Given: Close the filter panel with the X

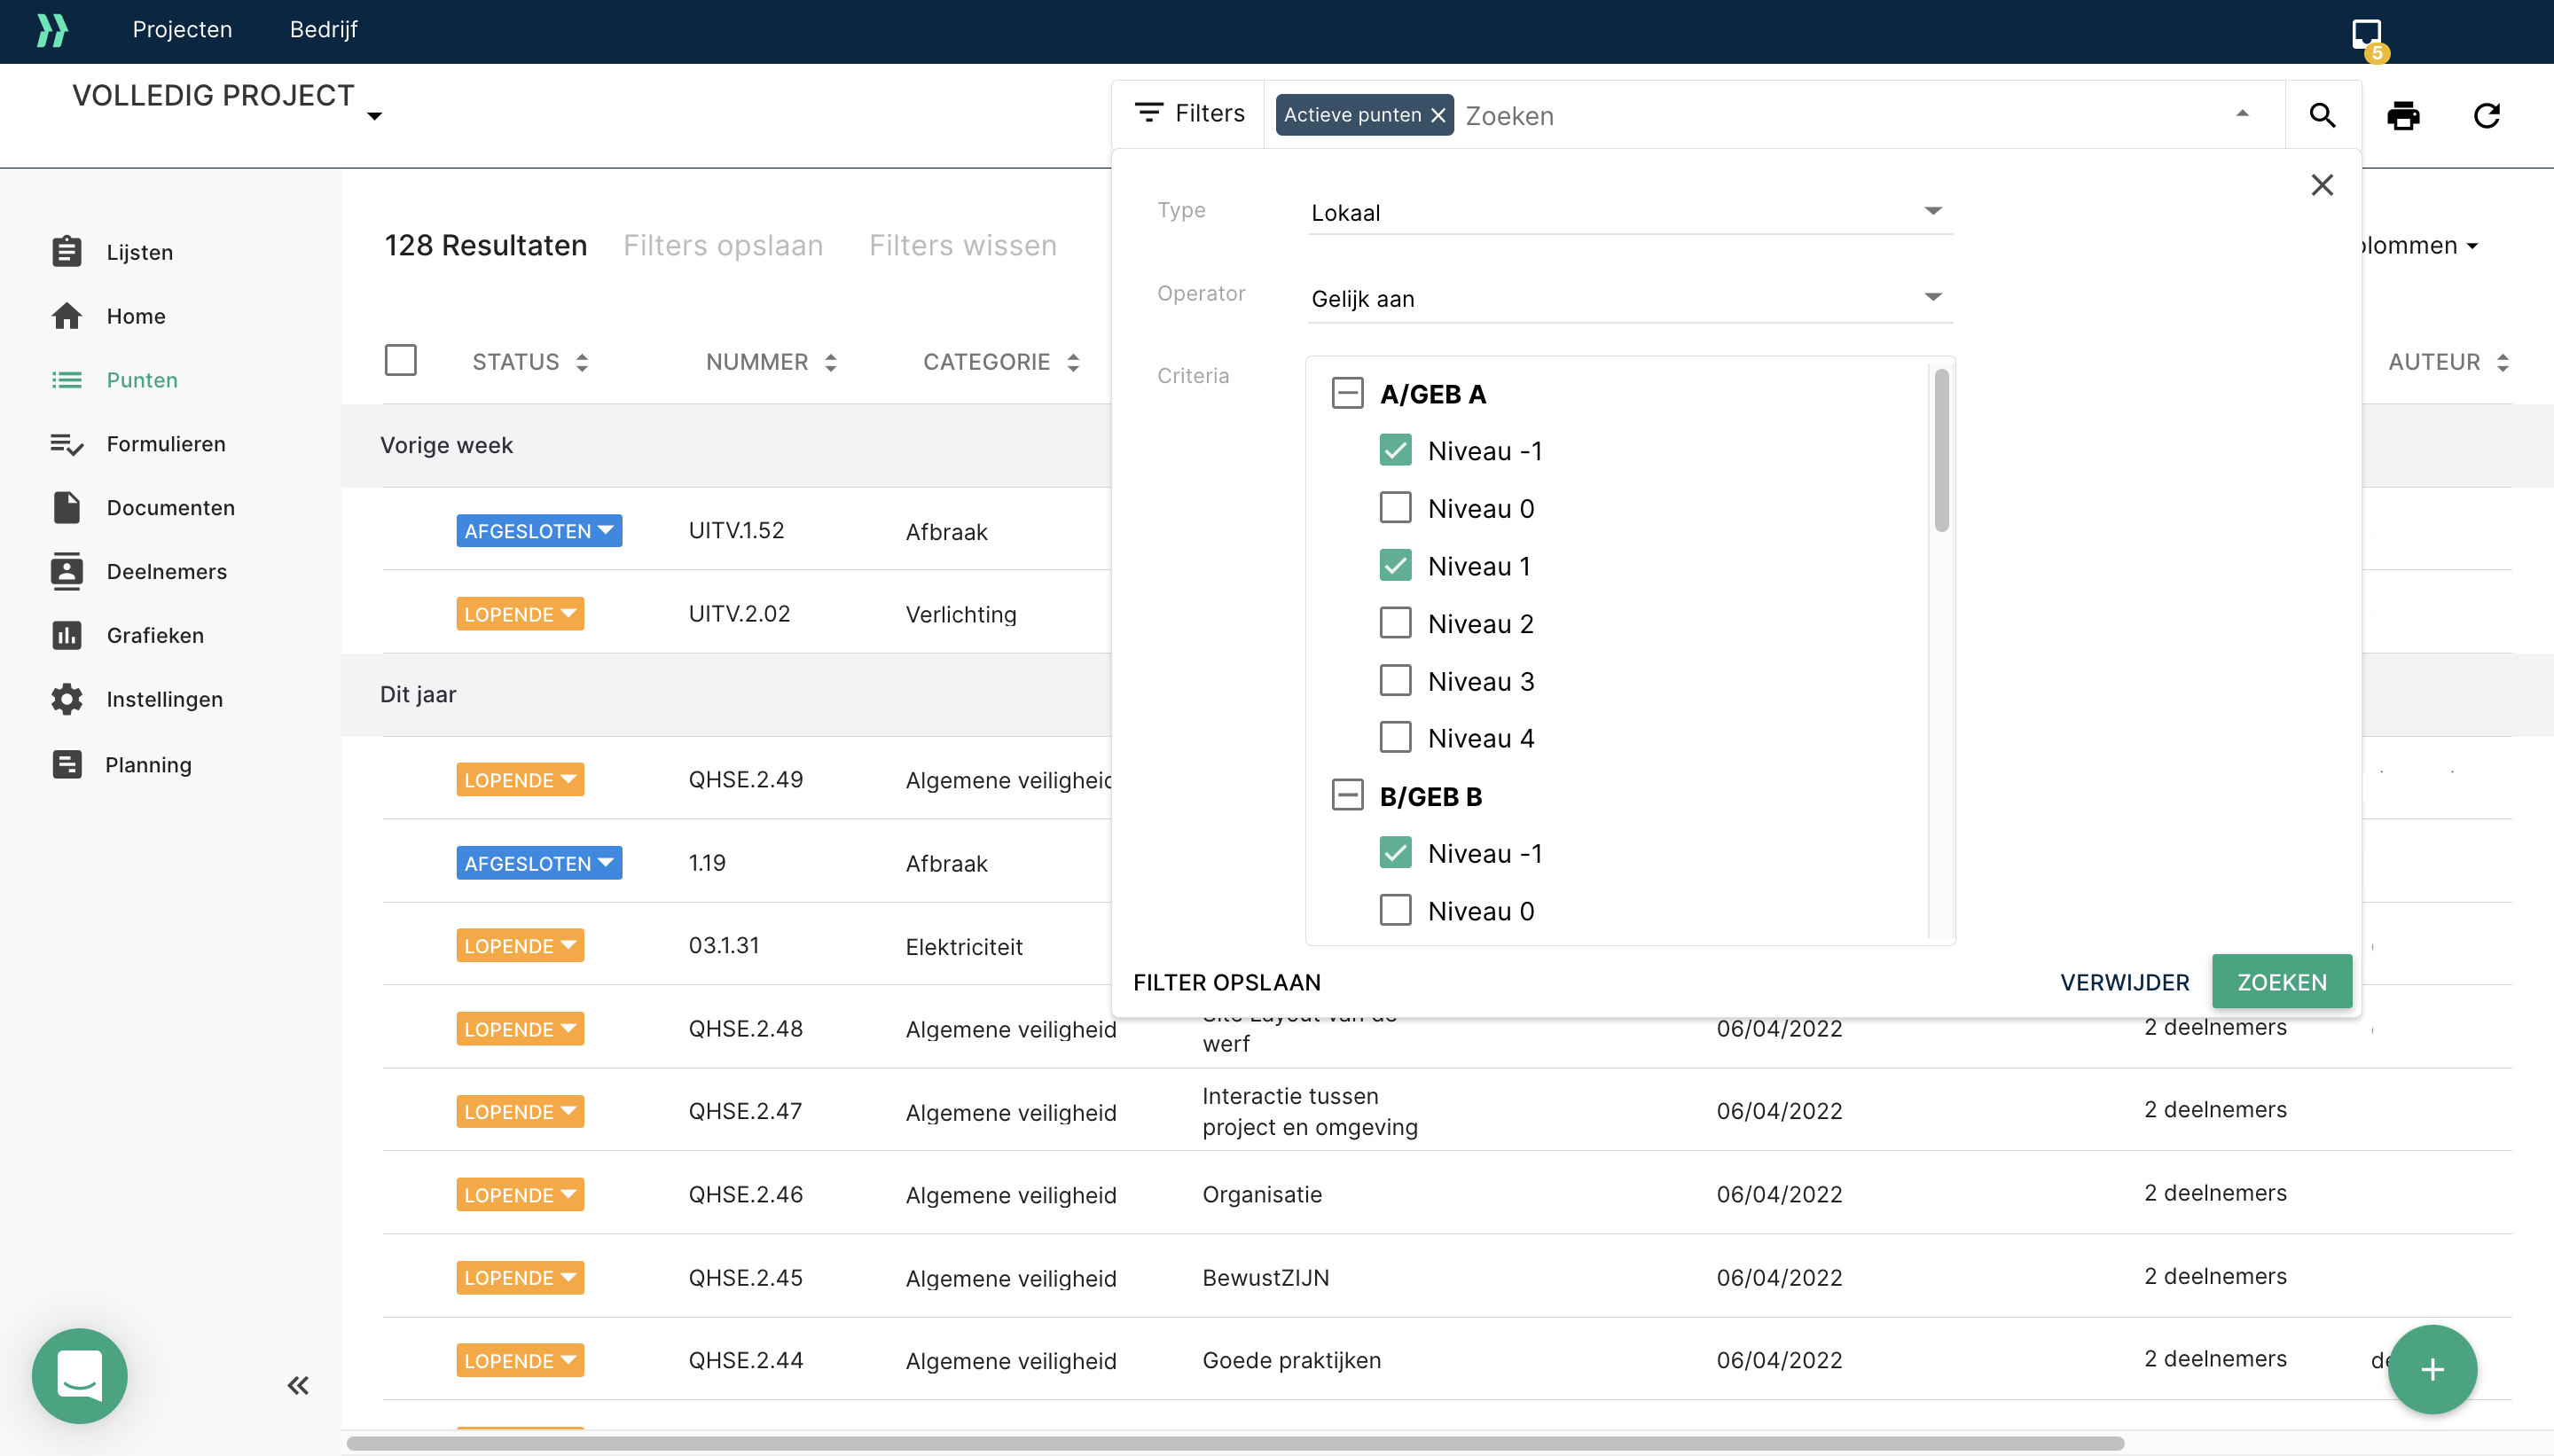Looking at the screenshot, I should 2322,184.
